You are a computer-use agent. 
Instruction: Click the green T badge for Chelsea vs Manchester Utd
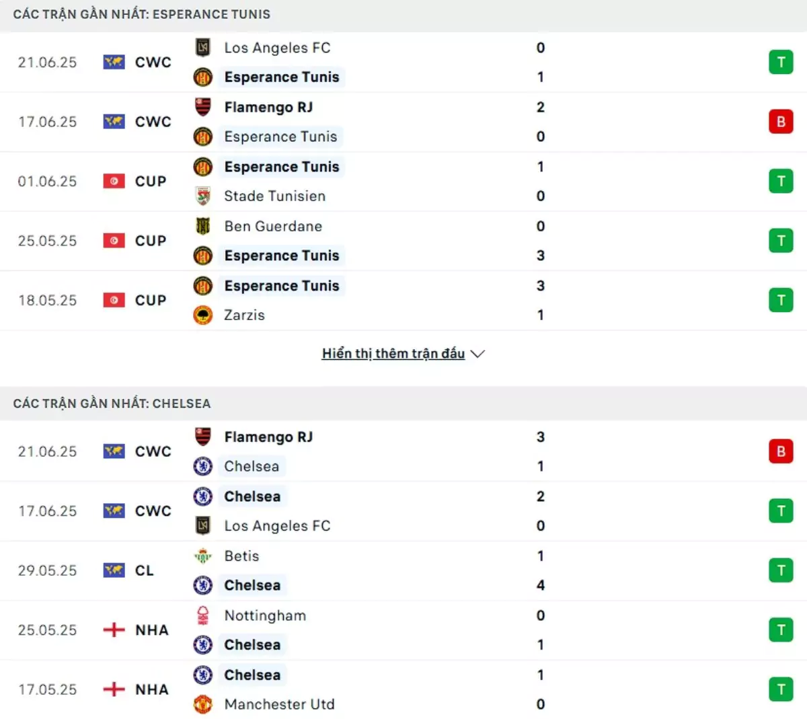pyautogui.click(x=781, y=689)
